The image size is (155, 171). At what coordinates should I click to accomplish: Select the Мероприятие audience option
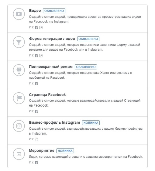(x=77, y=156)
